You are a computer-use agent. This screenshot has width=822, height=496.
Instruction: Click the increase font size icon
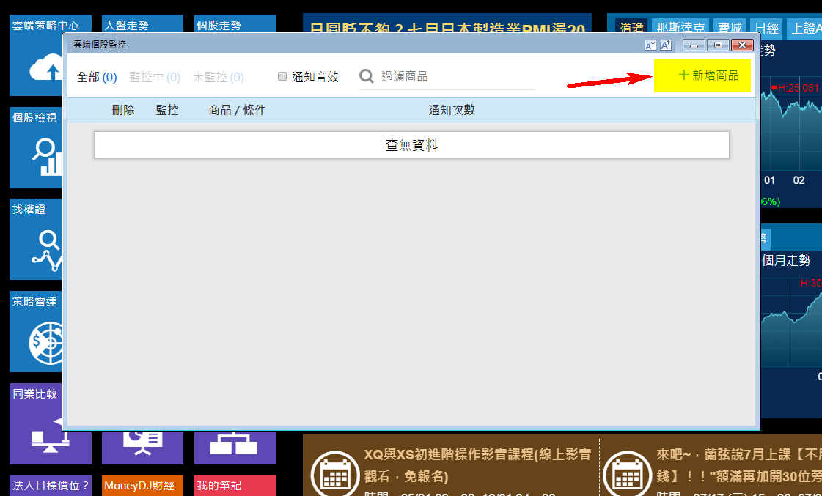pyautogui.click(x=666, y=45)
